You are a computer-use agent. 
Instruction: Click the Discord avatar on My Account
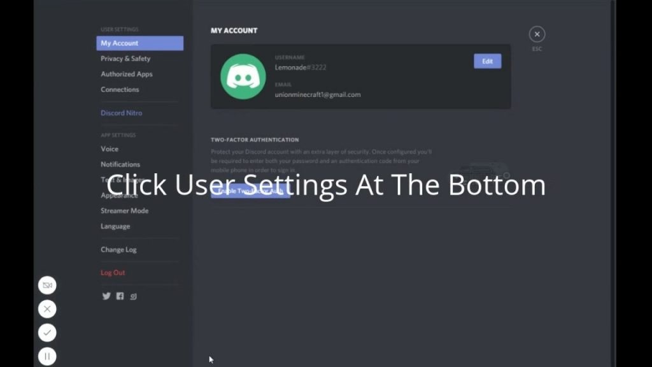click(242, 75)
